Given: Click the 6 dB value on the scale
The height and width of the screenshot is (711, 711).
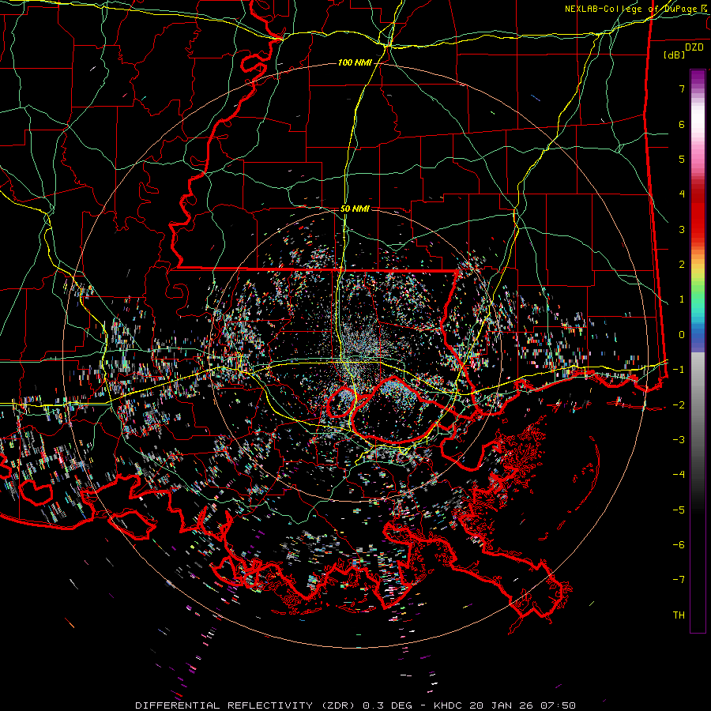Looking at the screenshot, I should pyautogui.click(x=682, y=124).
